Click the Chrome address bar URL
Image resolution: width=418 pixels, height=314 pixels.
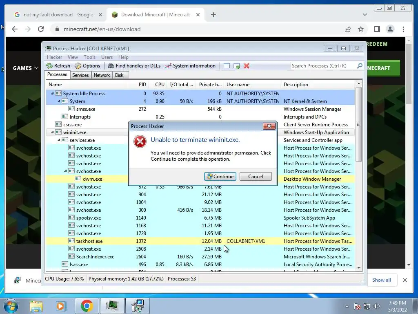[x=102, y=29]
